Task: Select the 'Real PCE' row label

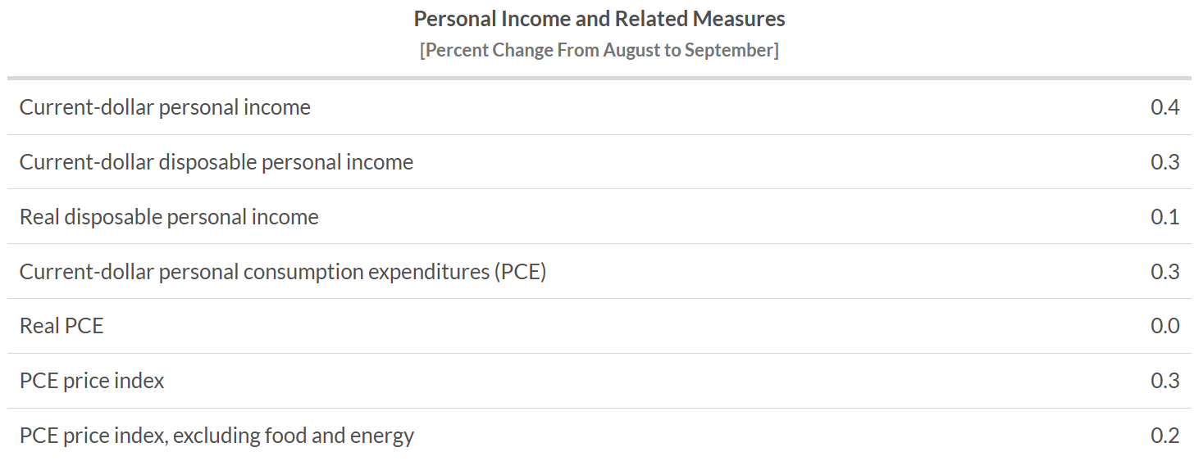Action: (x=62, y=326)
